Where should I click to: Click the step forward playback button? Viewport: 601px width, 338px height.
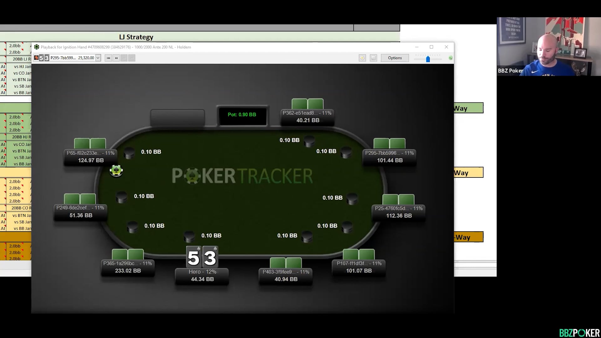coord(124,58)
